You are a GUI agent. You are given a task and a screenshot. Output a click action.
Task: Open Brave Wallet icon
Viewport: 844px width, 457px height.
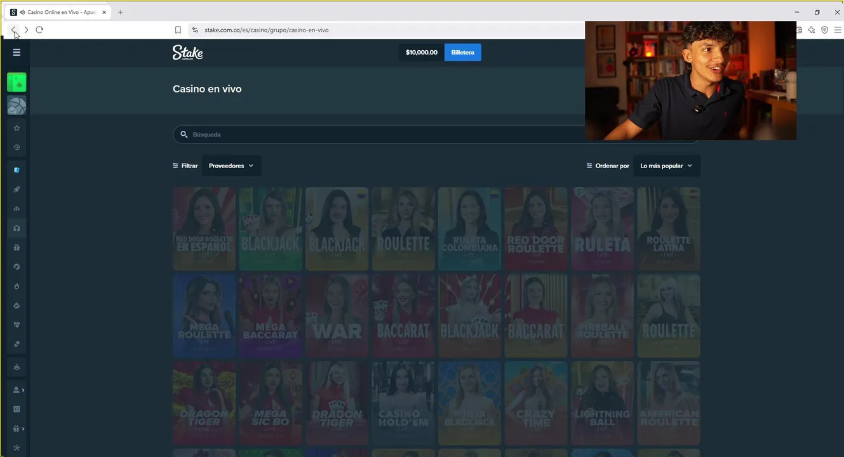(799, 30)
